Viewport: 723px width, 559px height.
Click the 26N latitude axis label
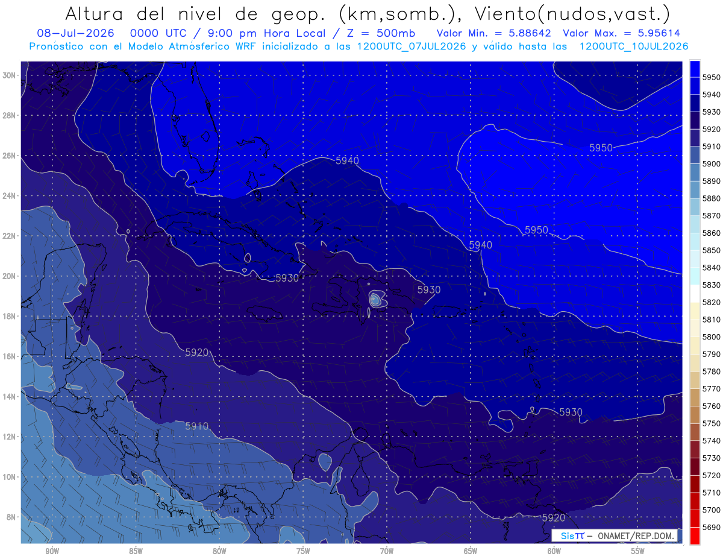[10, 156]
